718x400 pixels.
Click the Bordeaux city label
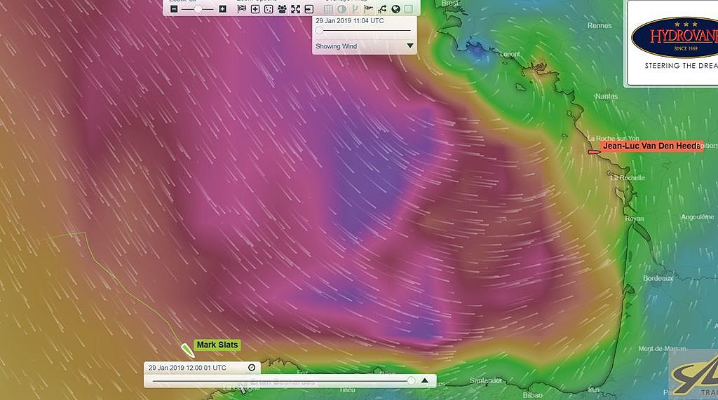point(658,278)
